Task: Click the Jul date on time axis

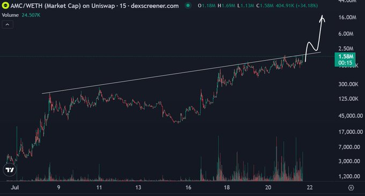Action: pyautogui.click(x=15, y=187)
